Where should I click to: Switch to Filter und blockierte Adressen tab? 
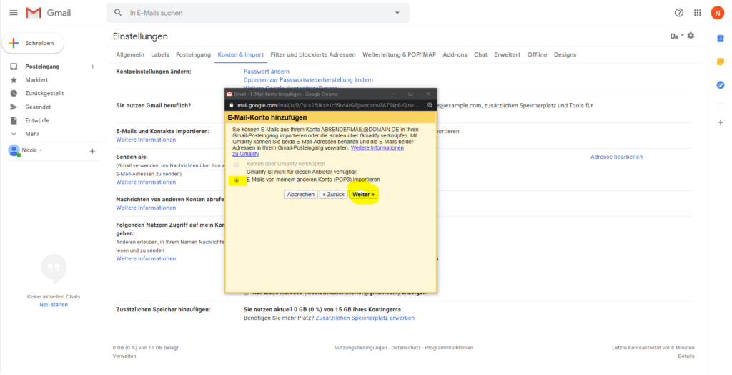click(313, 54)
